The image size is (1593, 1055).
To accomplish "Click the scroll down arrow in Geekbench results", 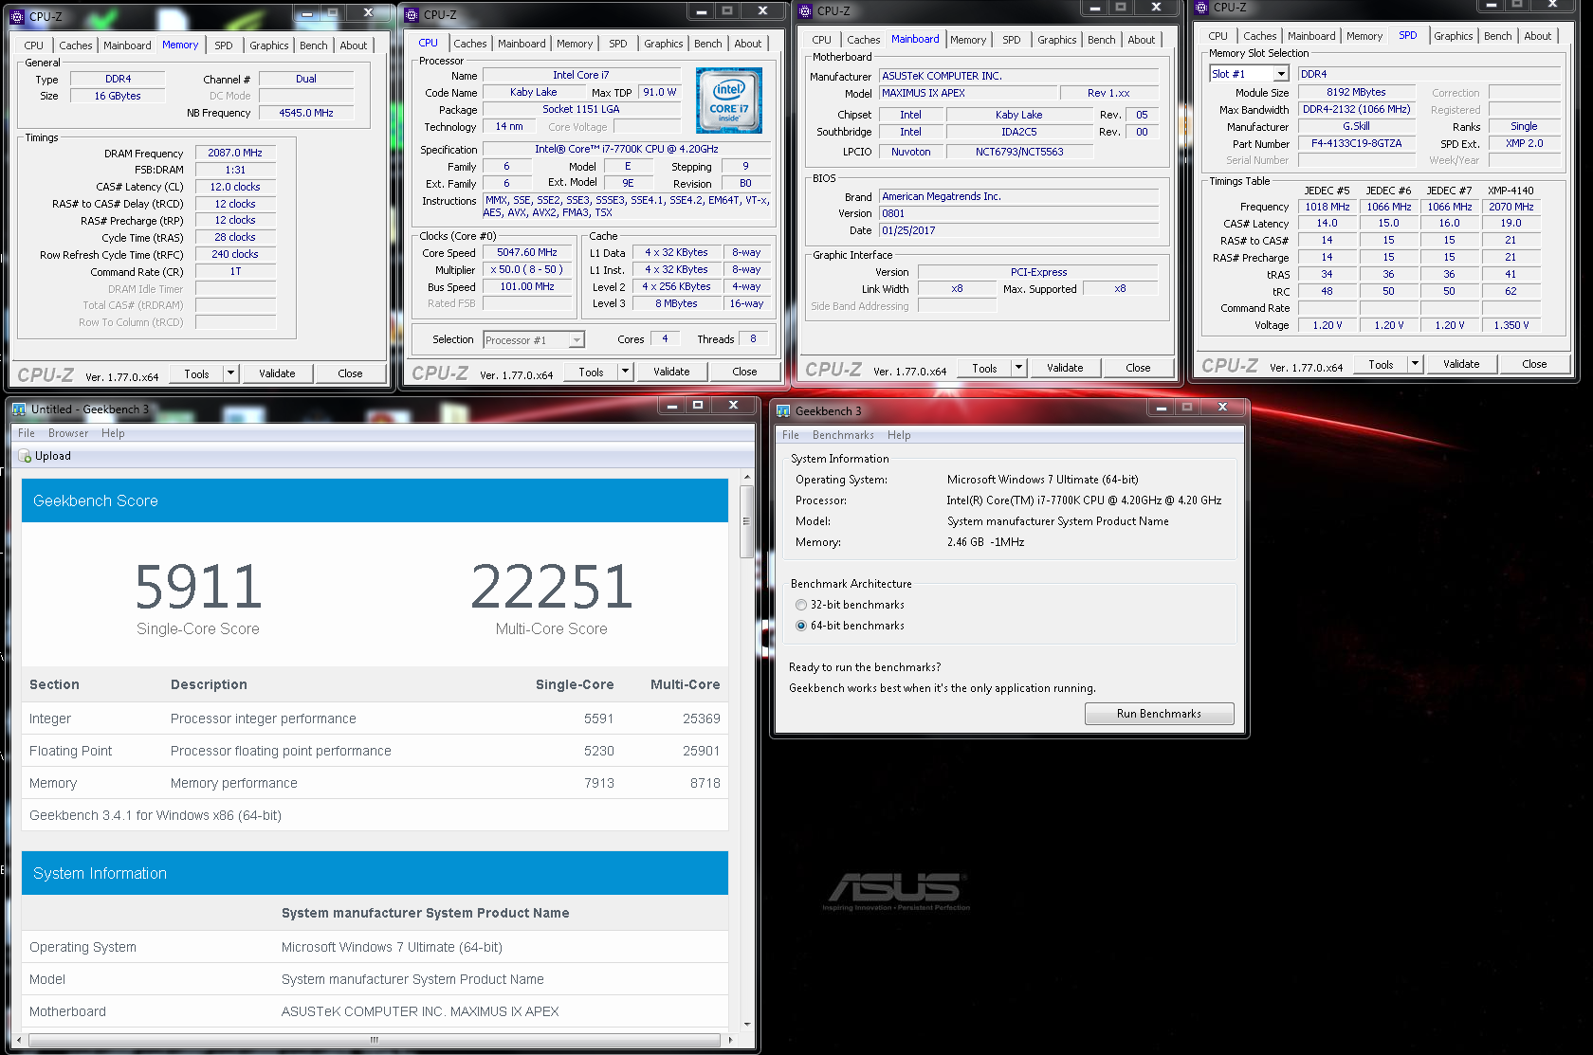I will pos(747,1025).
